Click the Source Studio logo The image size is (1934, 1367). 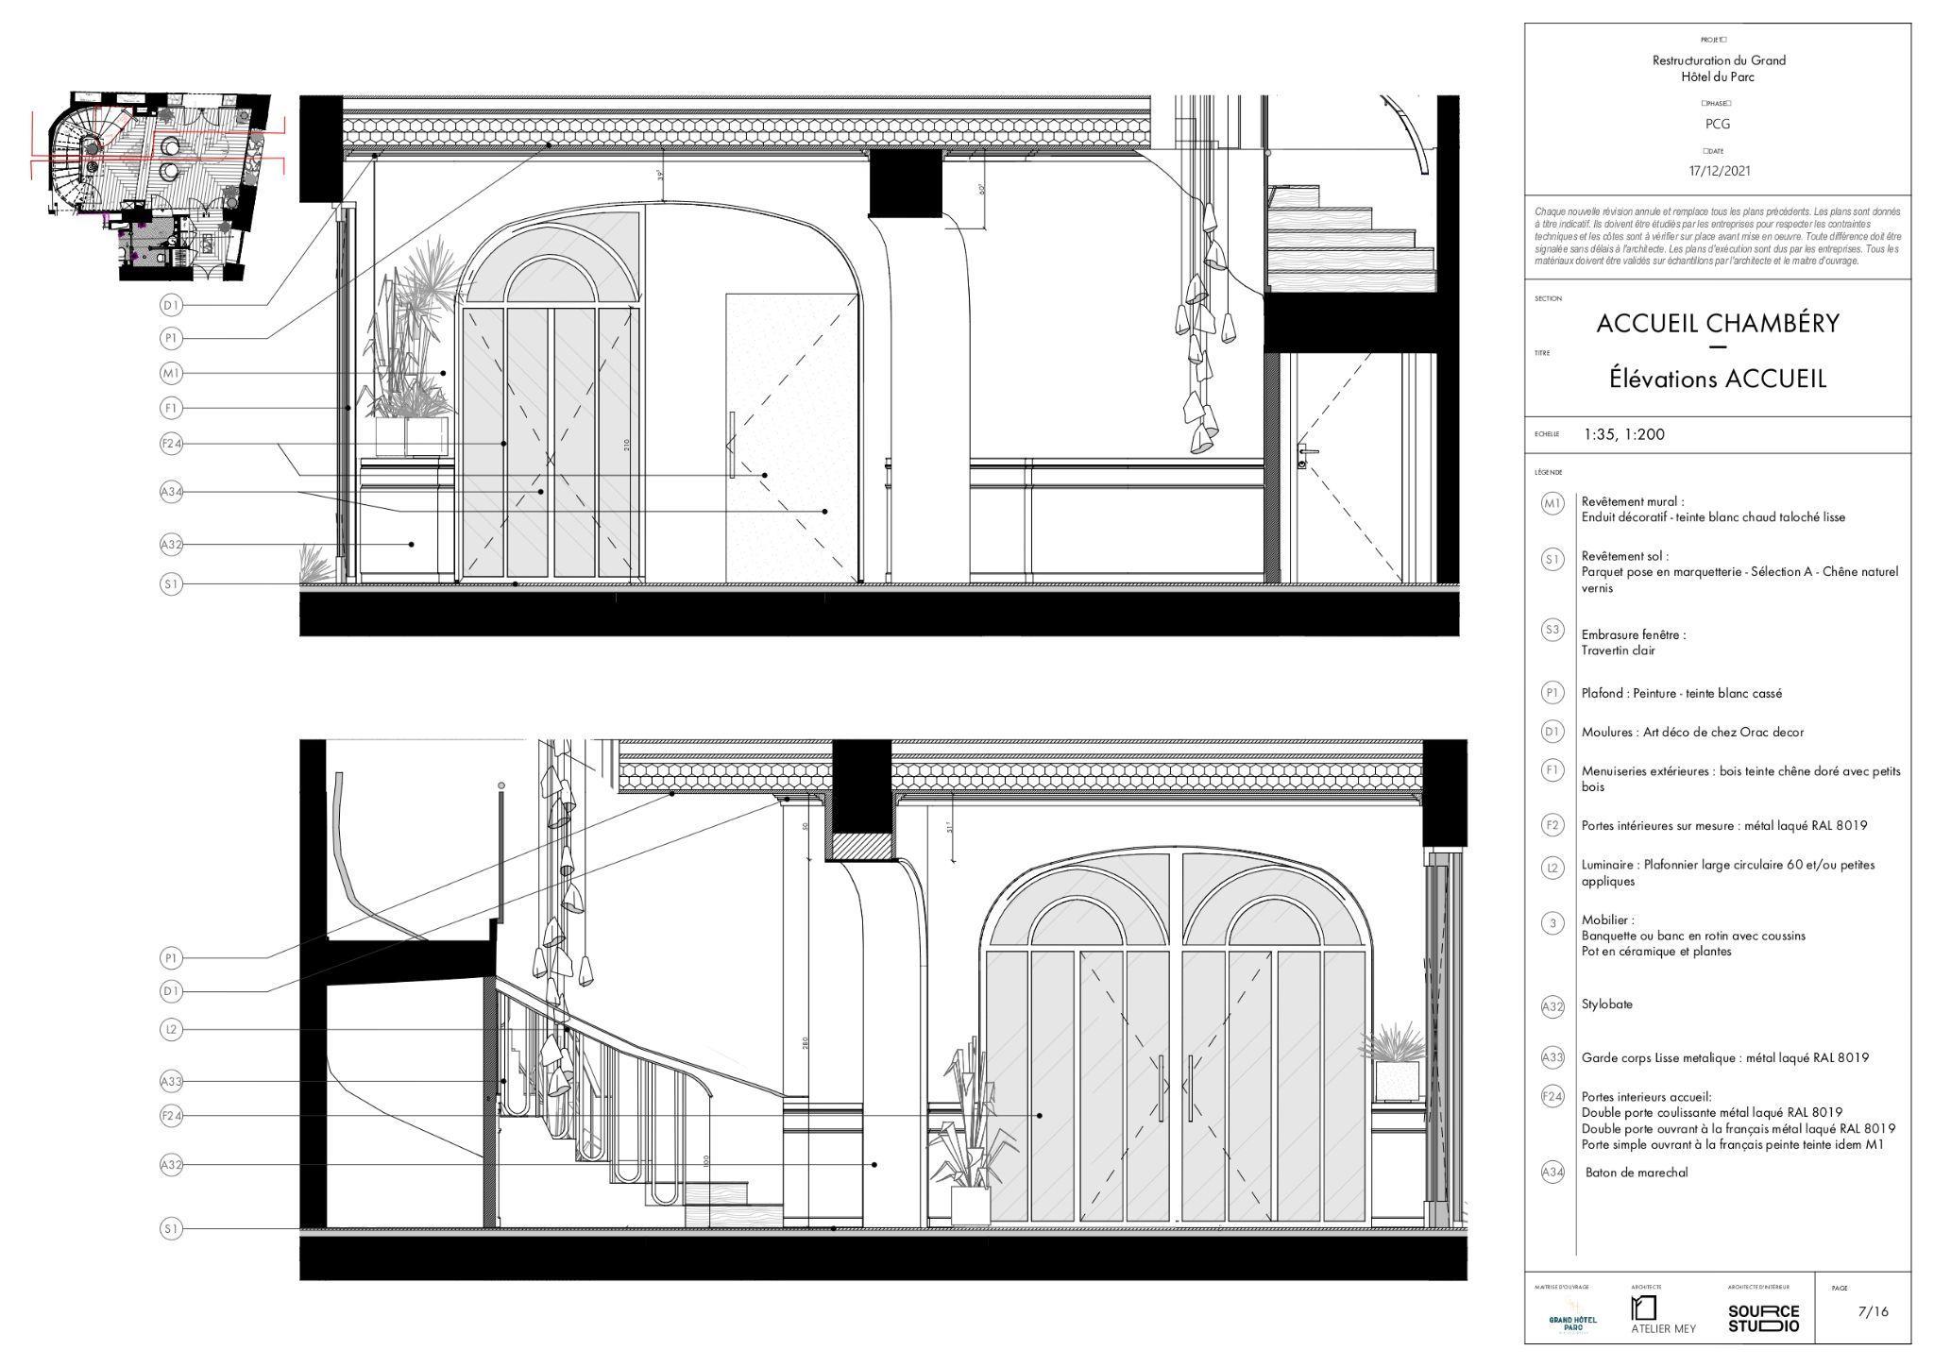(x=1763, y=1318)
